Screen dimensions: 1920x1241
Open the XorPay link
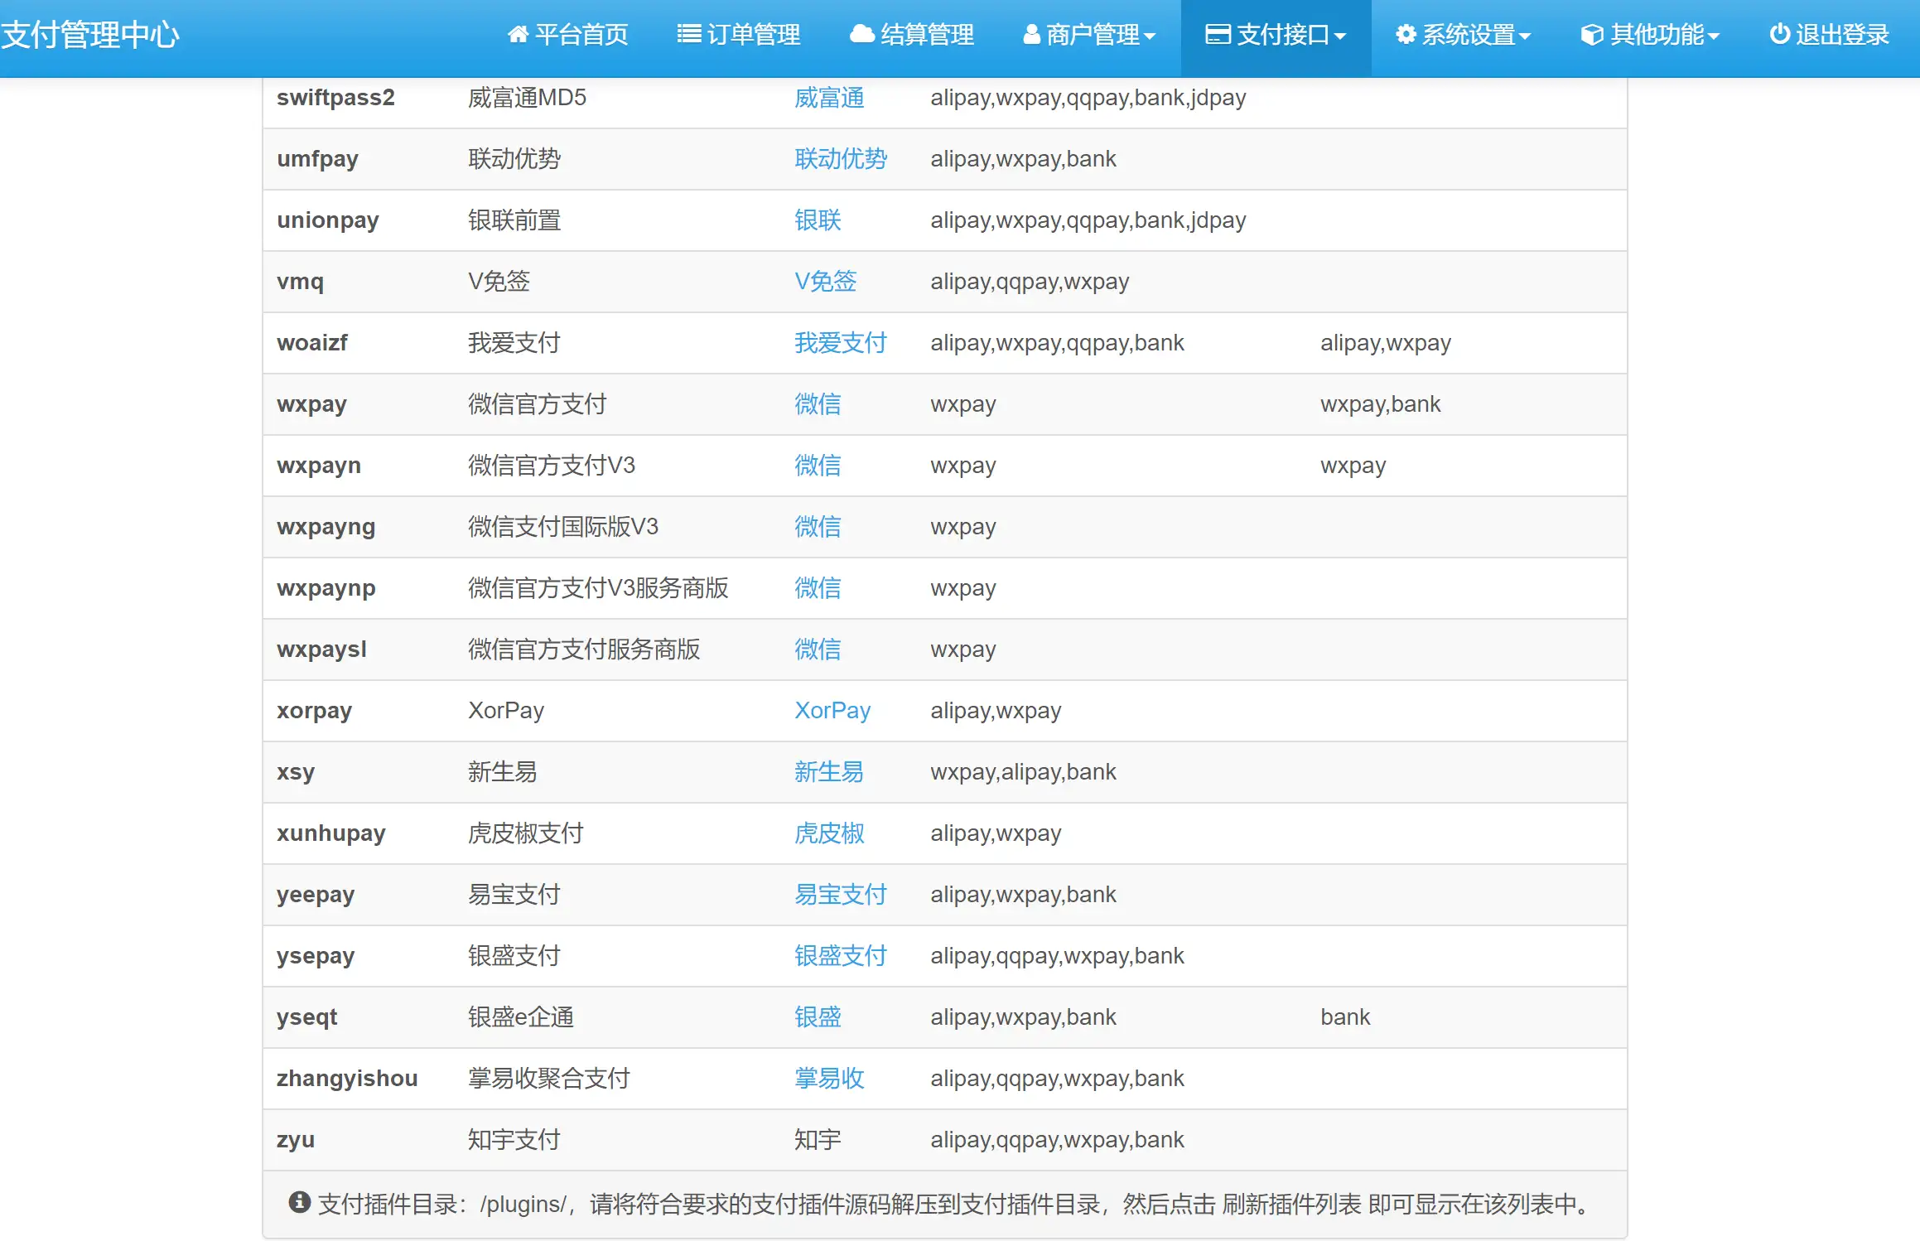pos(832,710)
